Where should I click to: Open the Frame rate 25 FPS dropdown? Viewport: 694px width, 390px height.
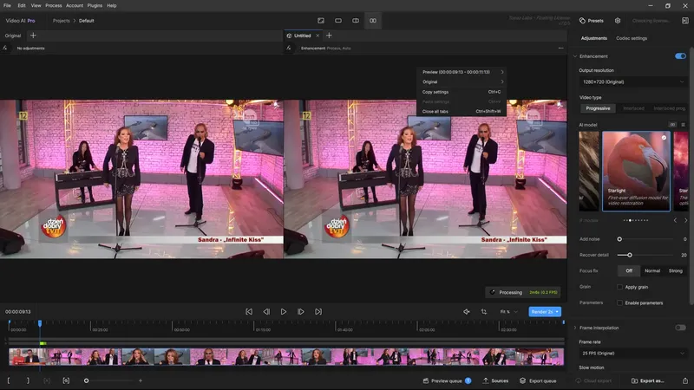pos(632,354)
